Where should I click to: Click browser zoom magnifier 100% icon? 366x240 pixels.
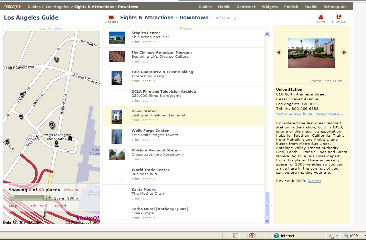tap(346, 236)
